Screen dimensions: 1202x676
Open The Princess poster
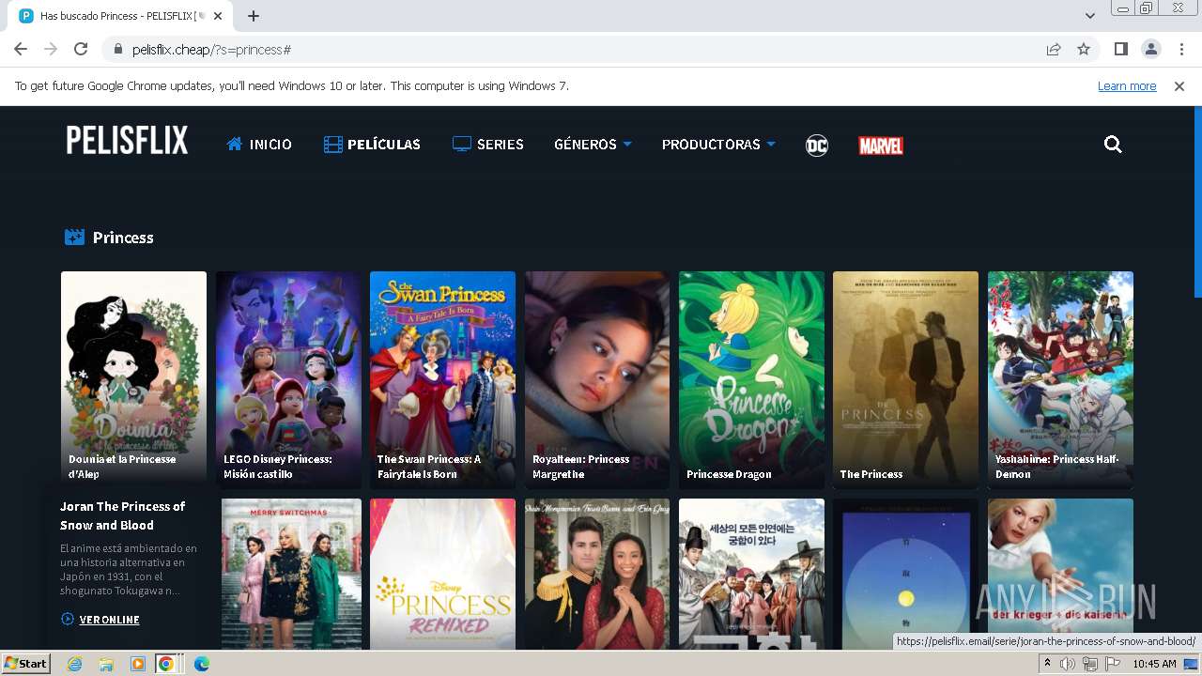coord(905,379)
